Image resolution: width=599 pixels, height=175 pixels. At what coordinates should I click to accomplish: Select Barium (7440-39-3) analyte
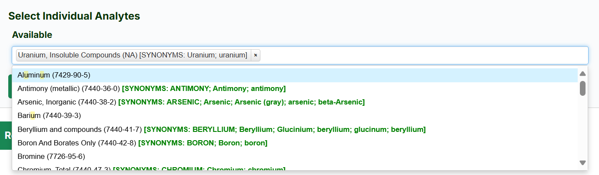point(49,116)
